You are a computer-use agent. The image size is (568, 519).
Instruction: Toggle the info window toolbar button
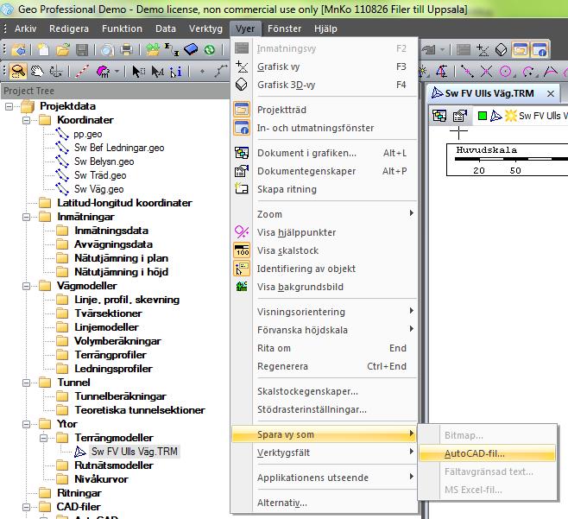point(540,49)
